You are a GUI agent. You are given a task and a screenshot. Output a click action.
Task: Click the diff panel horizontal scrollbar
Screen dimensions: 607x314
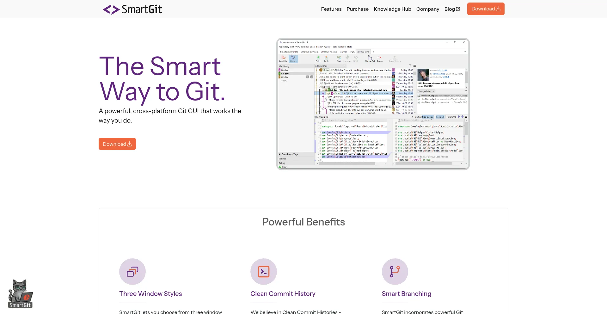[348, 164]
